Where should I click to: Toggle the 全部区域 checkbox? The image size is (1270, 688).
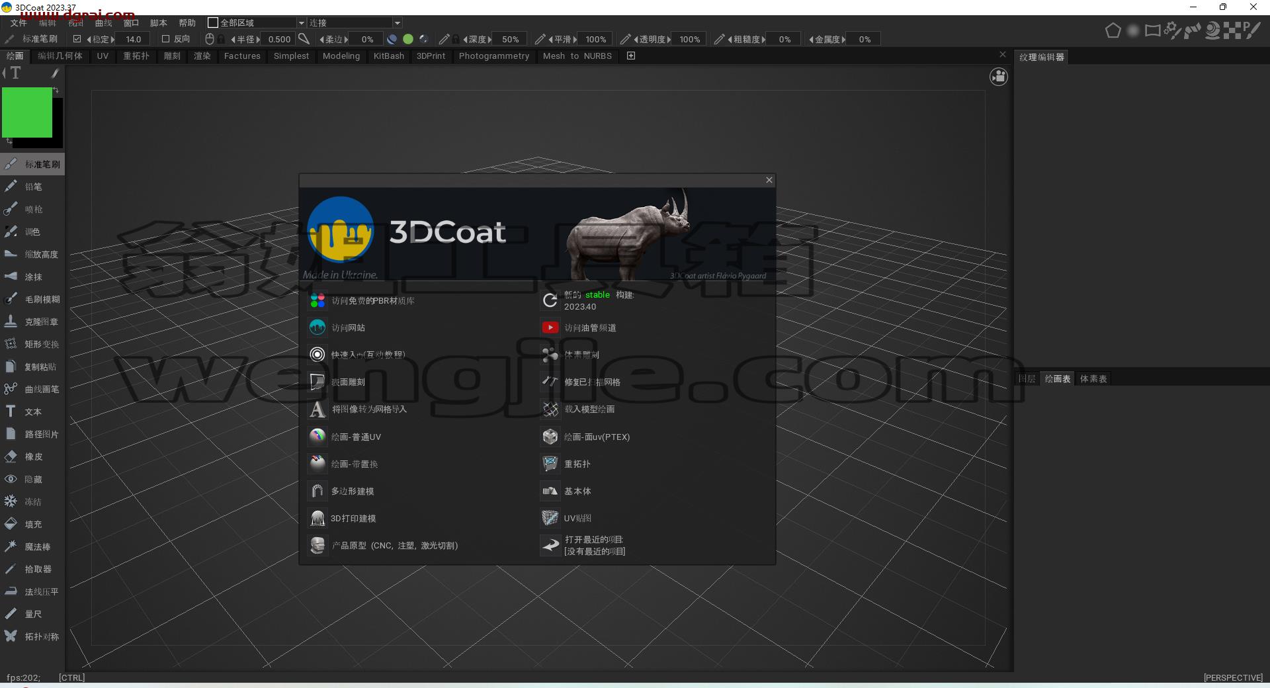[x=213, y=22]
